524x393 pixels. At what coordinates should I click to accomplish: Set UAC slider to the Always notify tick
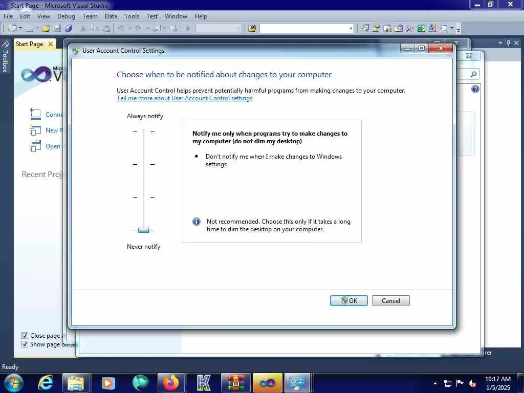[143, 132]
